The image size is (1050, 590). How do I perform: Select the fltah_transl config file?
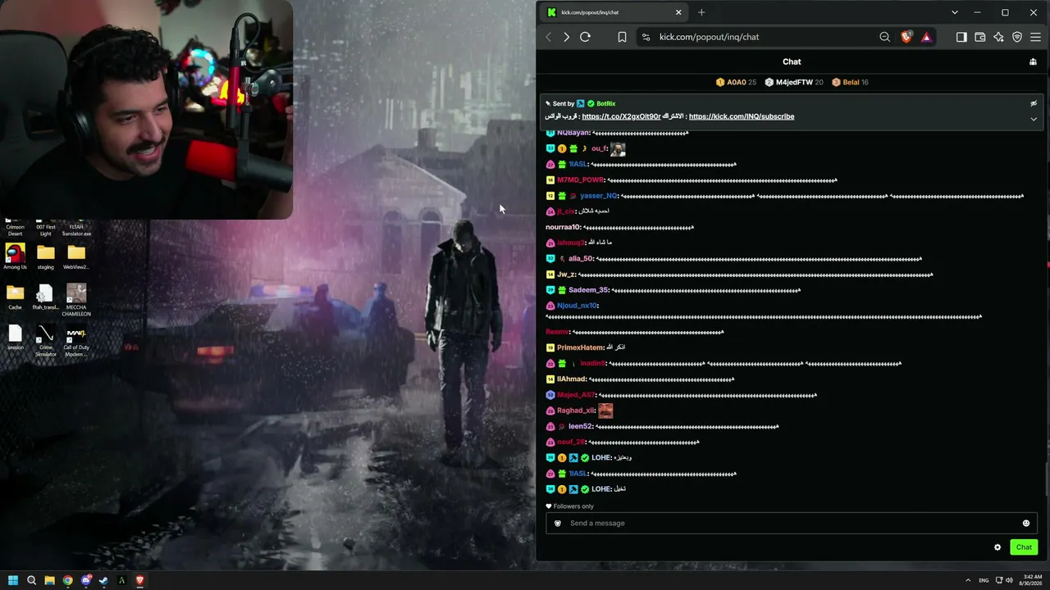(x=46, y=297)
